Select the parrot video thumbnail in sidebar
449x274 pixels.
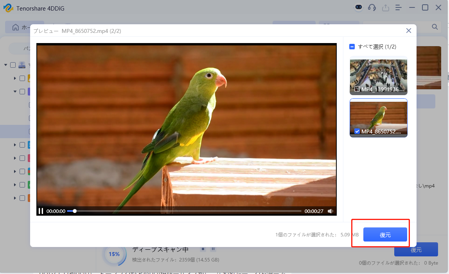[379, 118]
